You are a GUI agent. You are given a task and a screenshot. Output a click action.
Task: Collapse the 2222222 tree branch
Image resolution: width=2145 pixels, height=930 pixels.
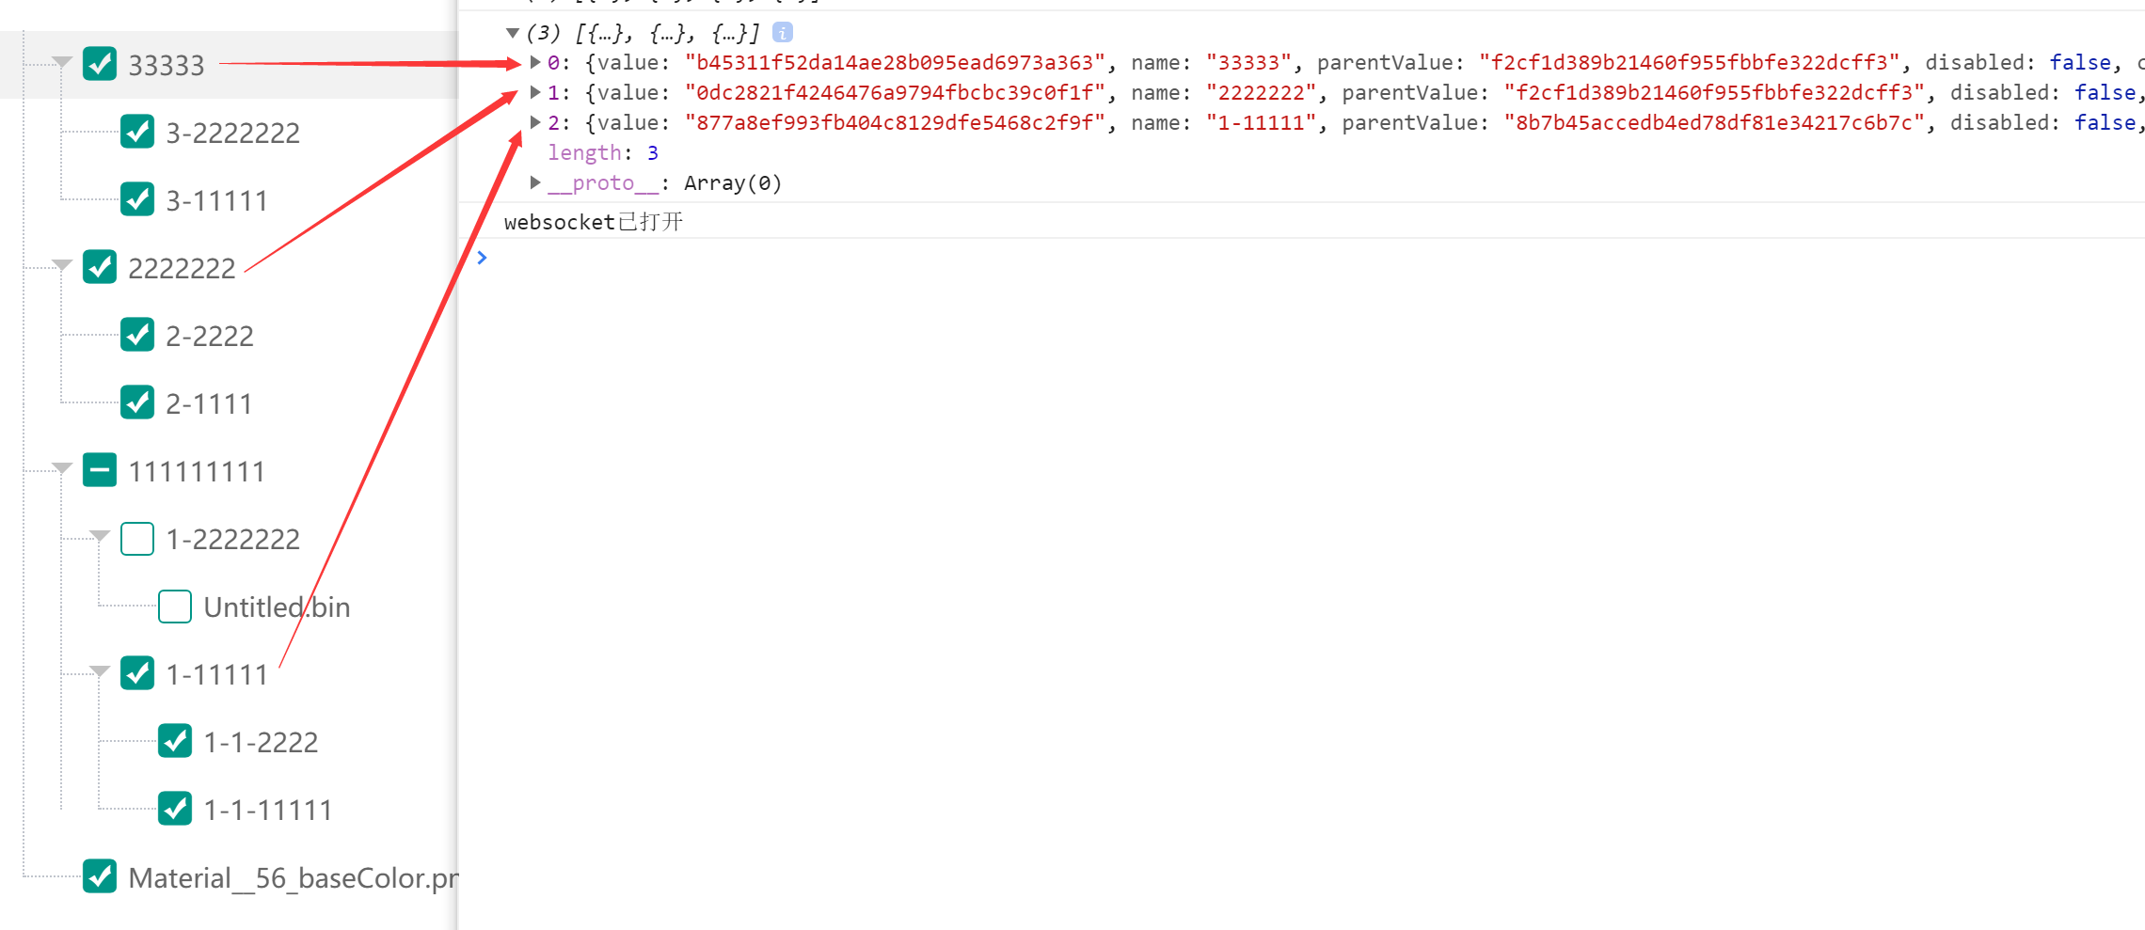(x=60, y=264)
